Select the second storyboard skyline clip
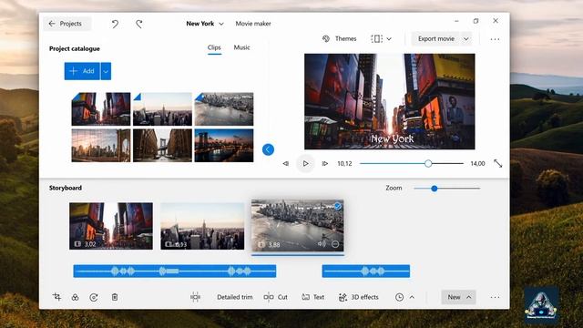This screenshot has height=328, width=583. (x=202, y=226)
